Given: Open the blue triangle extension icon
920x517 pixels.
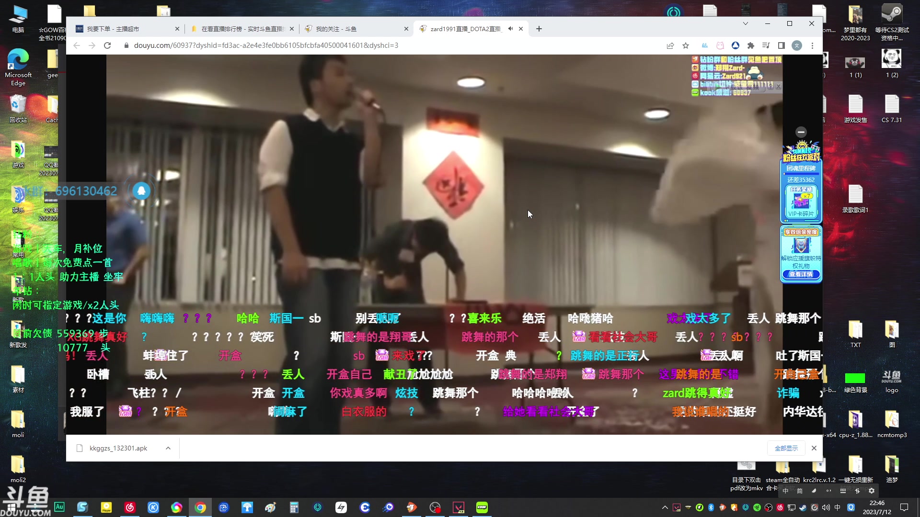Looking at the screenshot, I should [736, 45].
